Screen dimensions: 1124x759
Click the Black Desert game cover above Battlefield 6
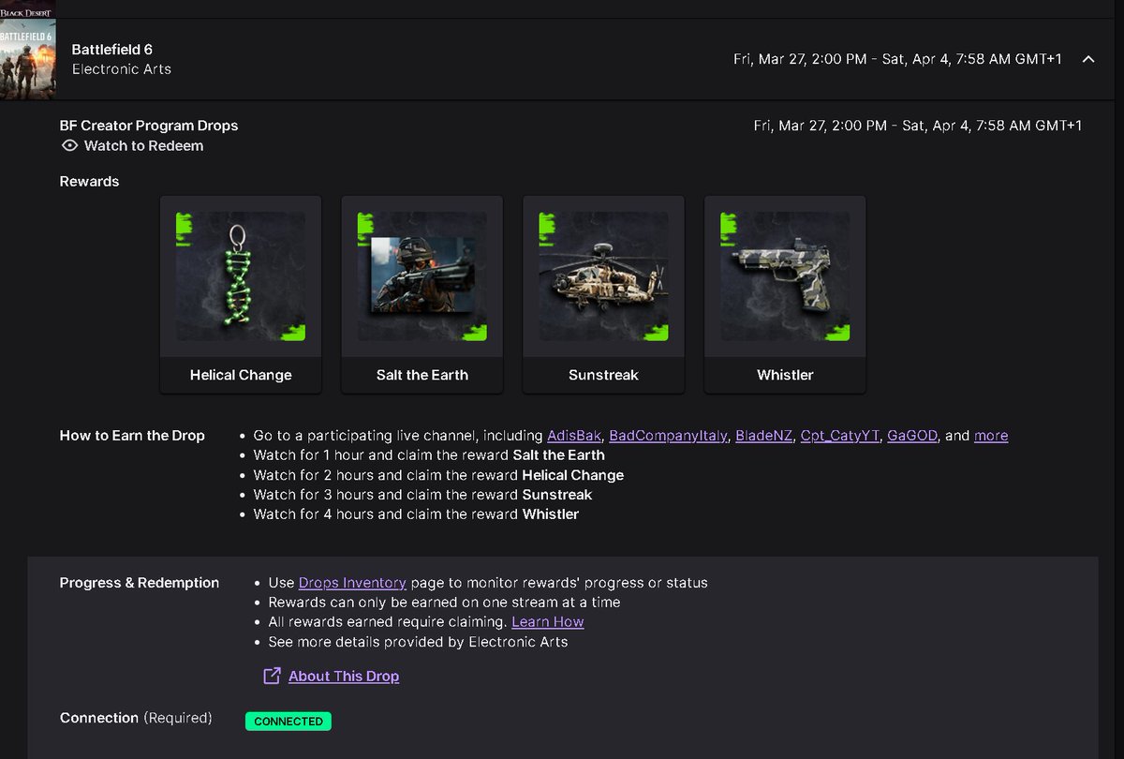click(x=28, y=7)
